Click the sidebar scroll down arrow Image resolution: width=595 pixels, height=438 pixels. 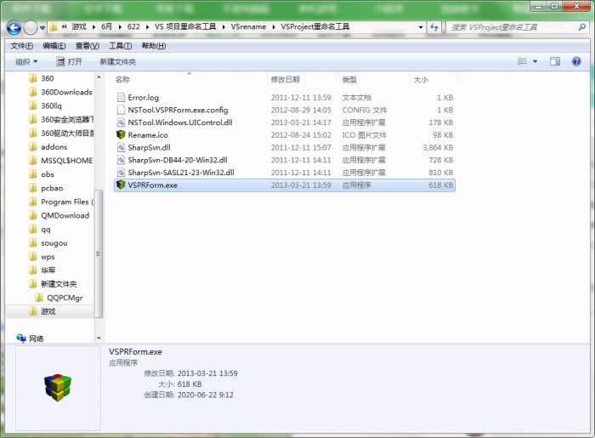(x=99, y=338)
